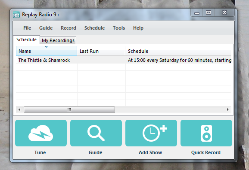249x170 pixels.
Task: Click the Guide text label under the magnifier
Action: 96,152
